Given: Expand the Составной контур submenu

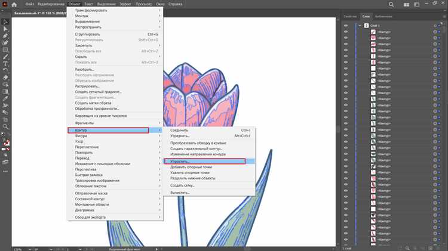Looking at the screenshot, I should click(x=115, y=199).
